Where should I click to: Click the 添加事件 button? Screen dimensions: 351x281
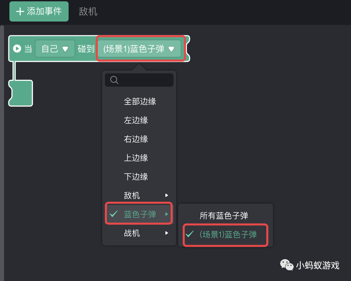coord(39,11)
